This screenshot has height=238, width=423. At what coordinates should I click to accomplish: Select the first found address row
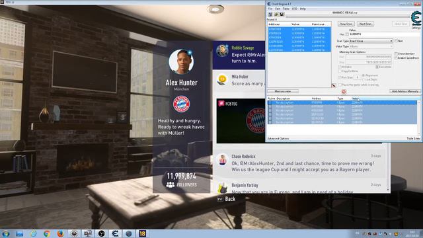(x=299, y=29)
